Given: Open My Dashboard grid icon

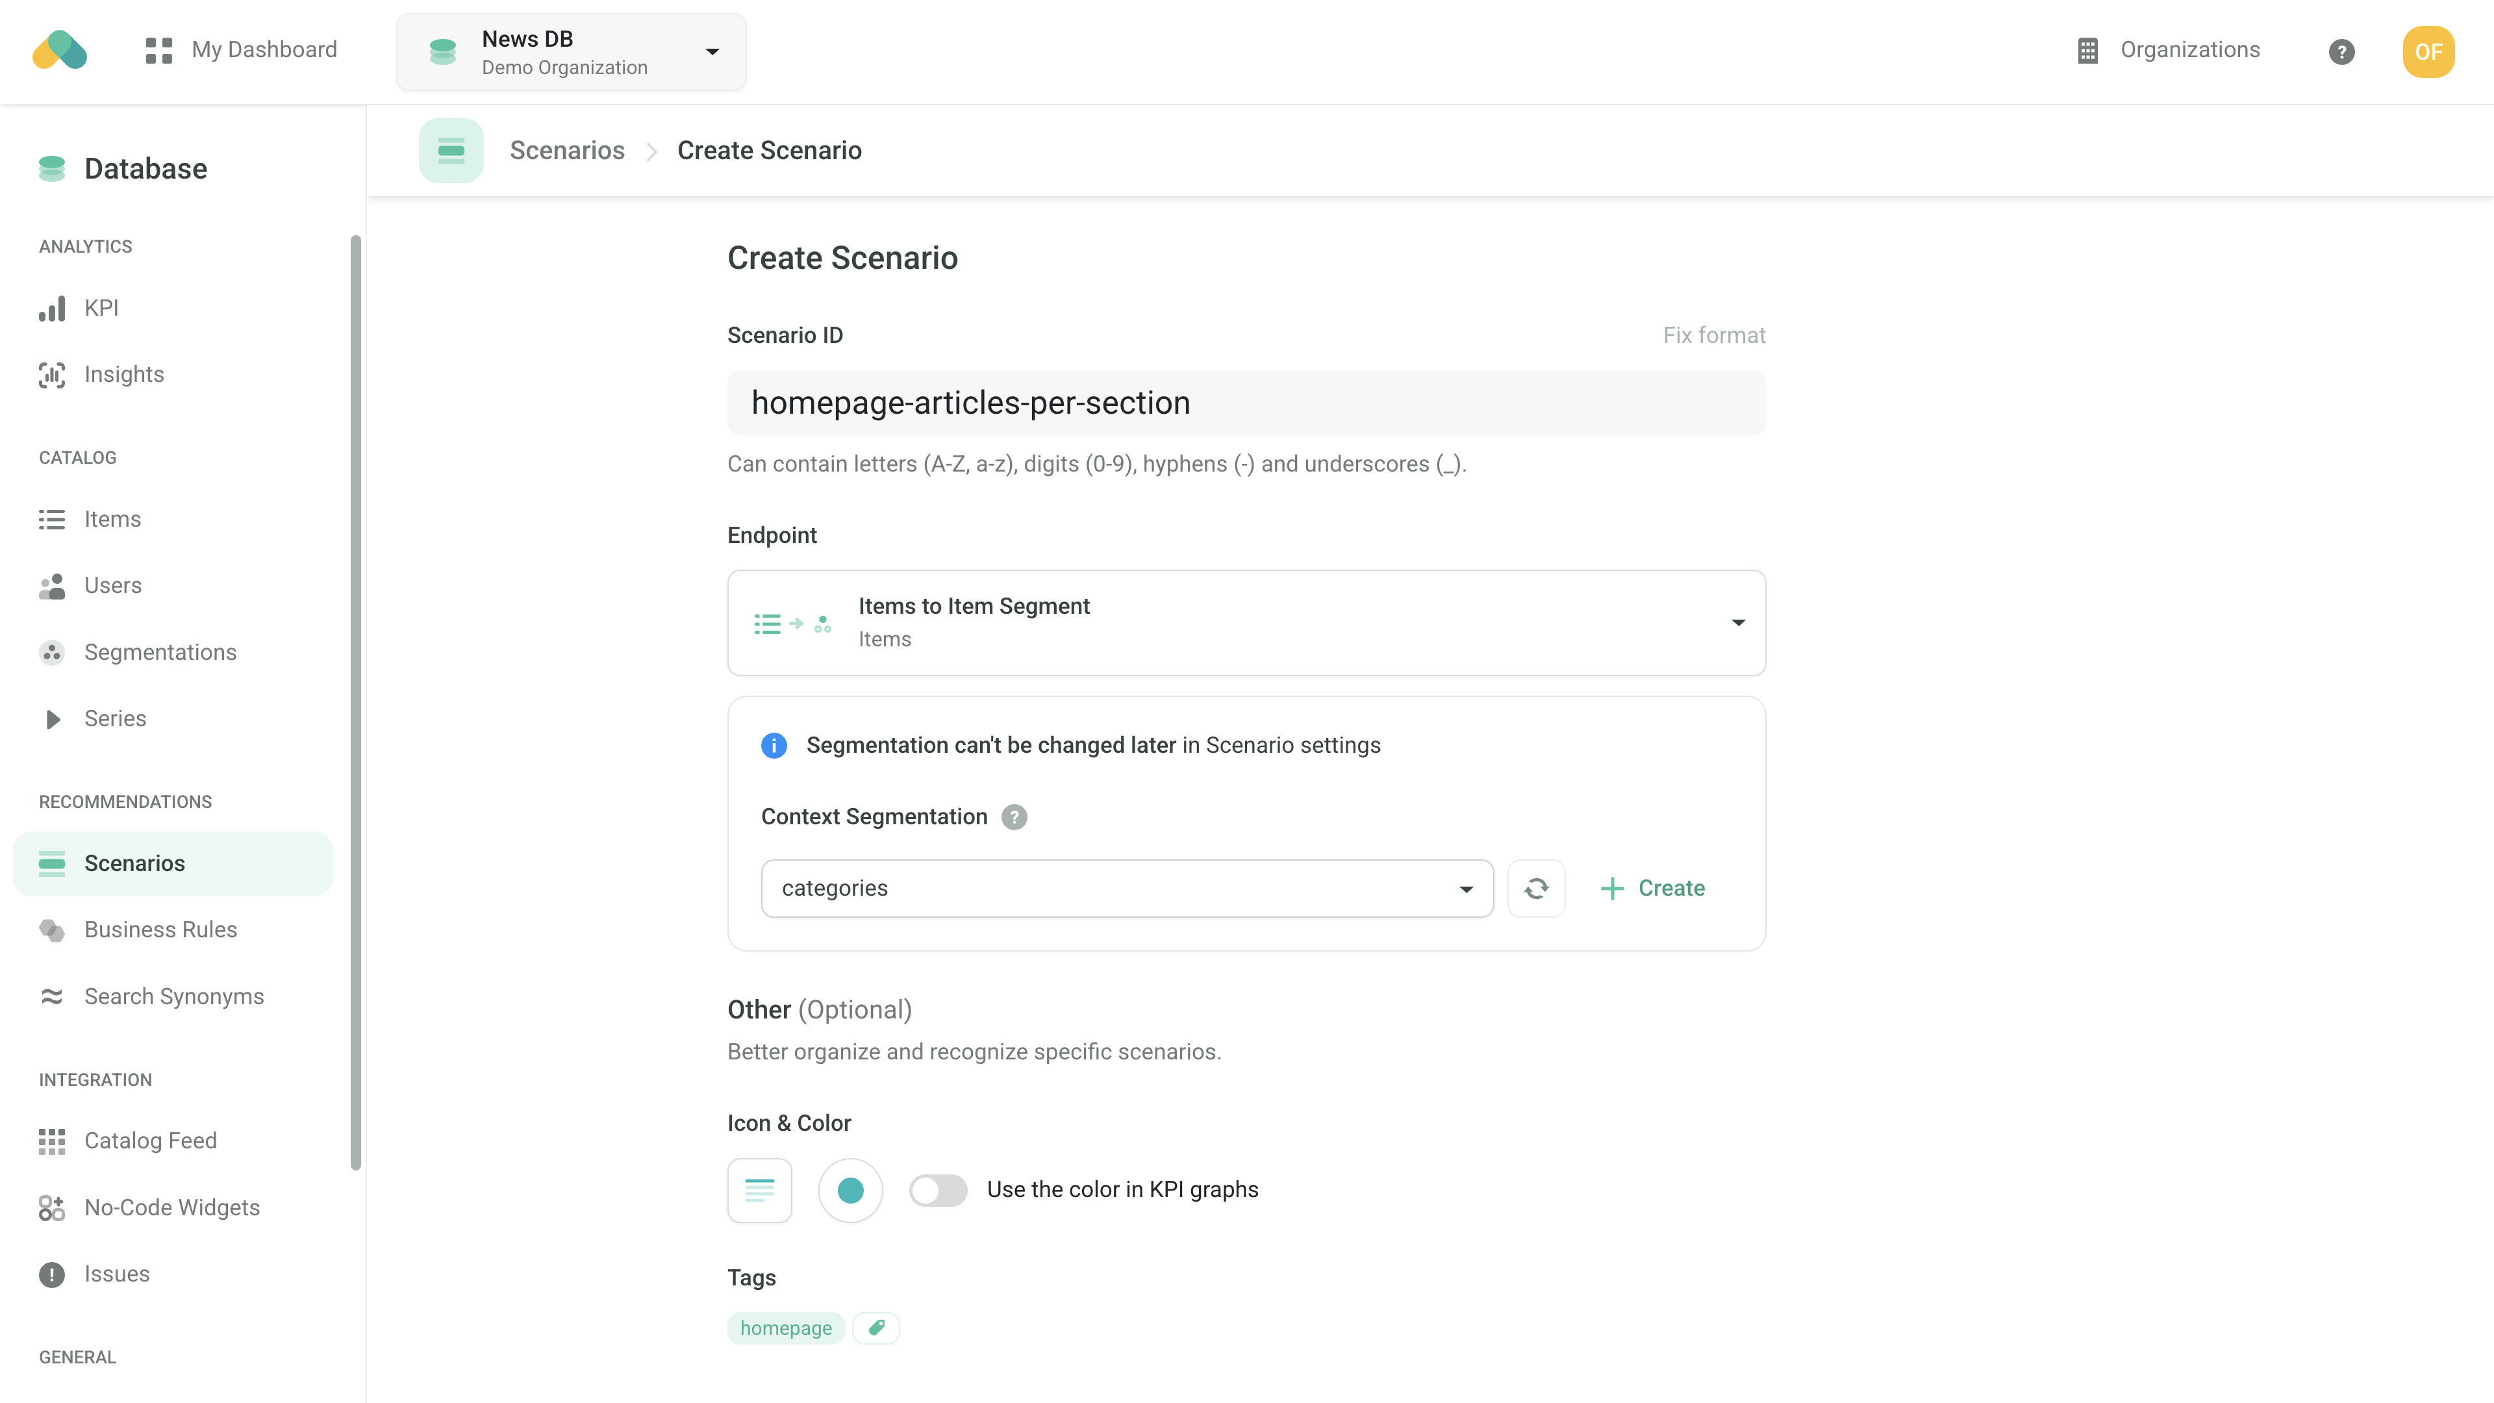Looking at the screenshot, I should point(158,51).
